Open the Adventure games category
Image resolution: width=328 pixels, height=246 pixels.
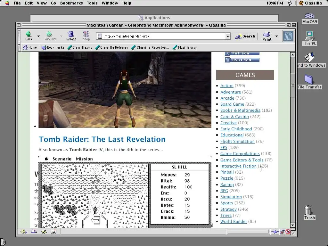point(231,92)
